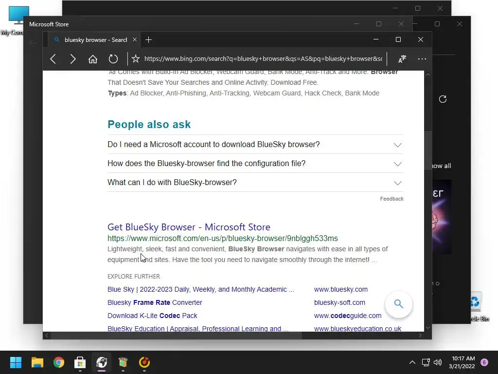Minimize the browser window
The width and height of the screenshot is (498, 374).
(376, 39)
